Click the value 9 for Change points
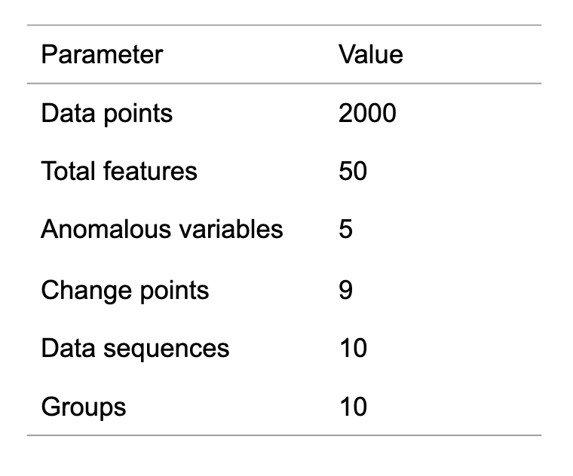This screenshot has width=573, height=476. [345, 290]
